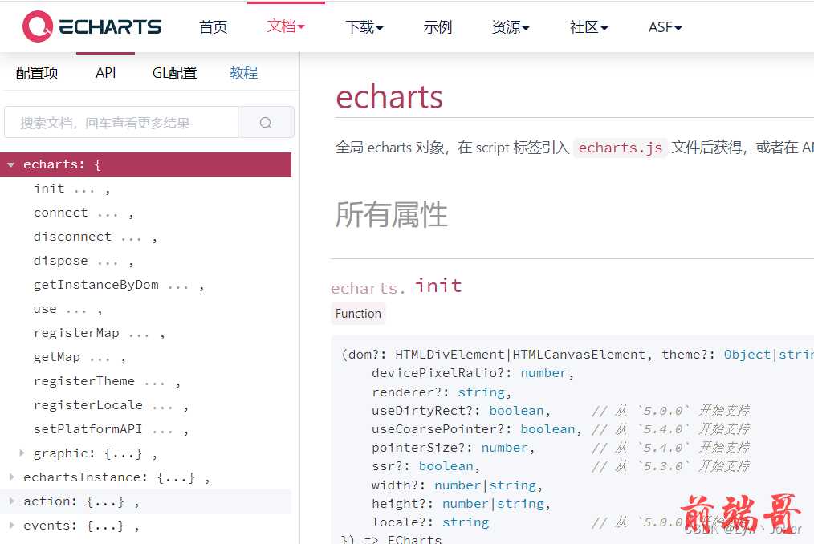Select getMap in the tree

click(57, 357)
